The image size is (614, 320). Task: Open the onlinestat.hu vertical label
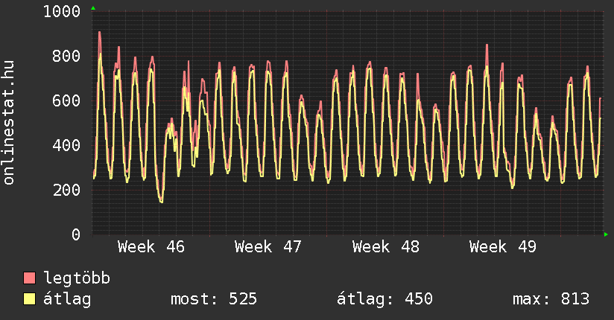point(10,123)
